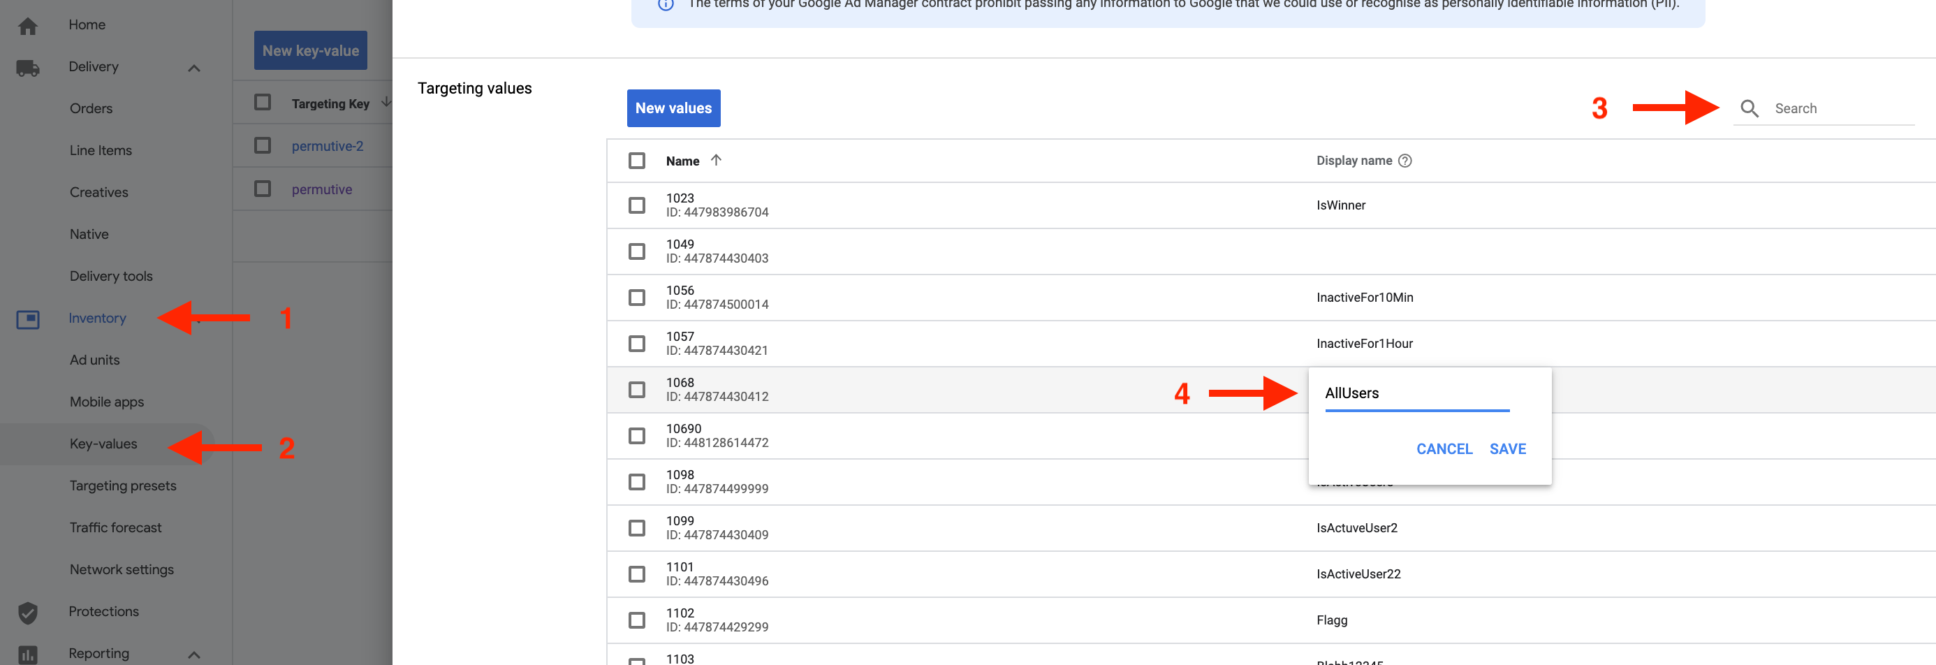
Task: Check the box for value 1023
Action: coord(636,205)
